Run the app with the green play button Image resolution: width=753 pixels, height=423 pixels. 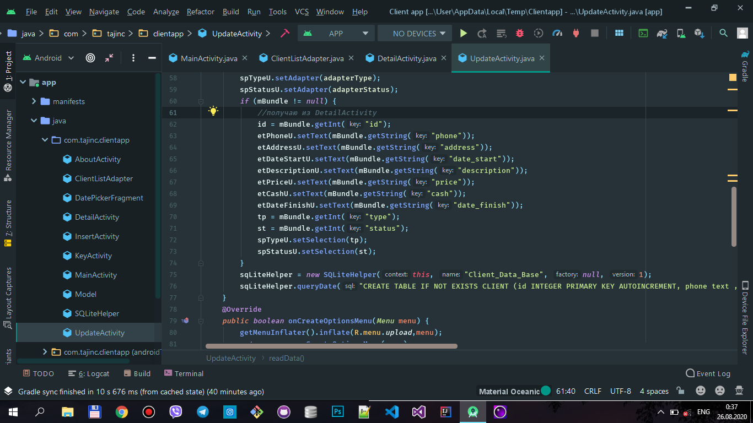click(464, 34)
